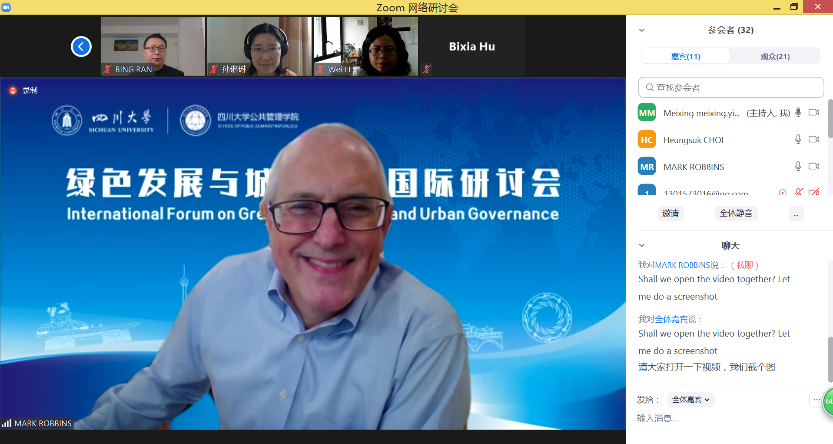The height and width of the screenshot is (444, 833).
Task: Toggle the red recording indicator
Action: 13,90
